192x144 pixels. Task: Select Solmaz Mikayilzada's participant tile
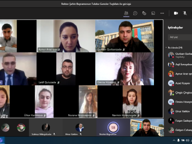click(x=46, y=128)
